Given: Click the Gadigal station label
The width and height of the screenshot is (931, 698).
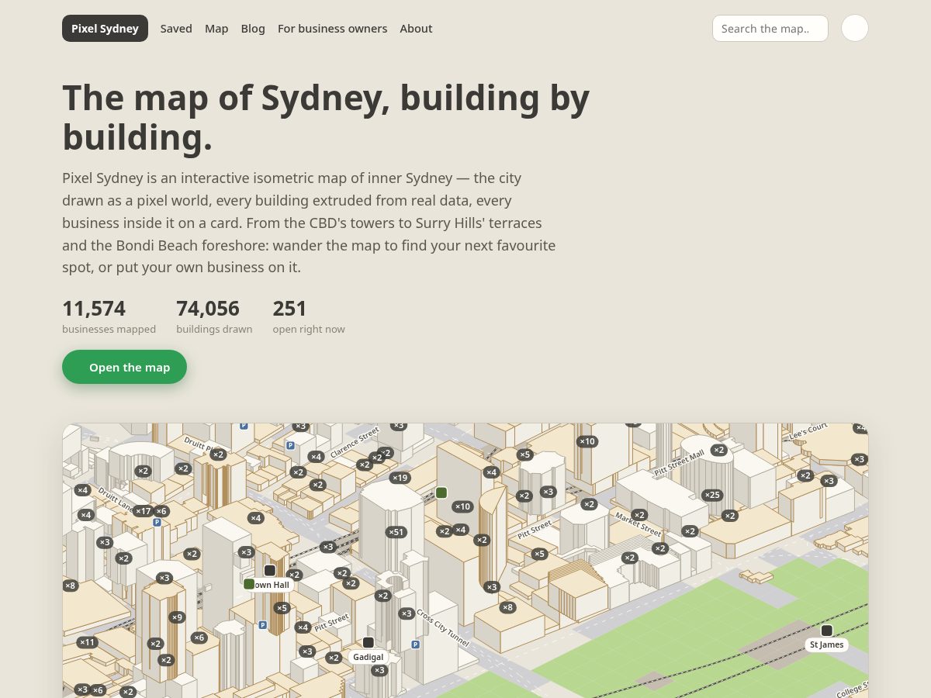Looking at the screenshot, I should 369,657.
